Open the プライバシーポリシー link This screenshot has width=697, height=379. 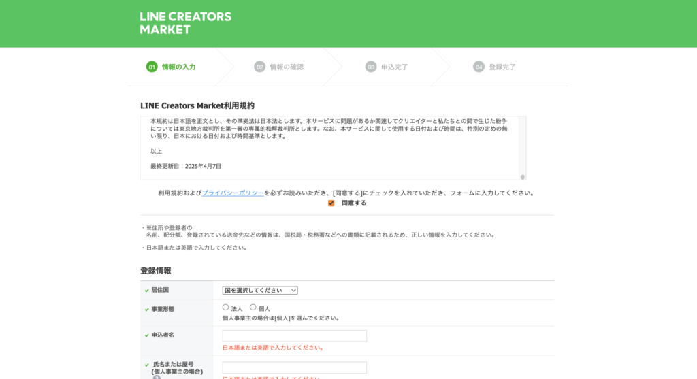233,193
